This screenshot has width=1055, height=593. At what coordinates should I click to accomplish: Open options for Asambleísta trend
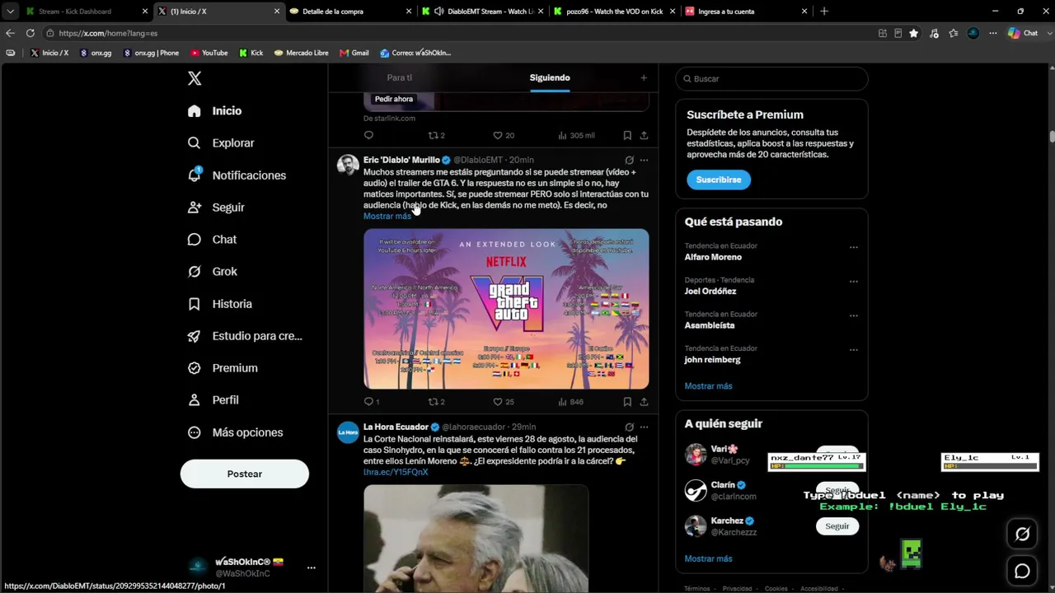(854, 315)
